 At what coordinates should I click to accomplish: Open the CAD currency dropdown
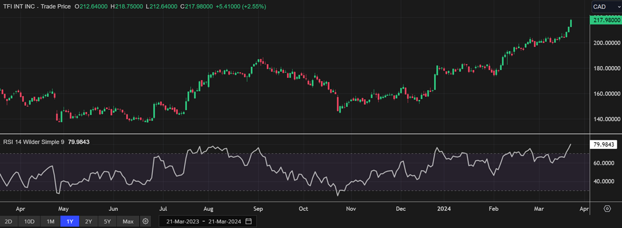[607, 7]
